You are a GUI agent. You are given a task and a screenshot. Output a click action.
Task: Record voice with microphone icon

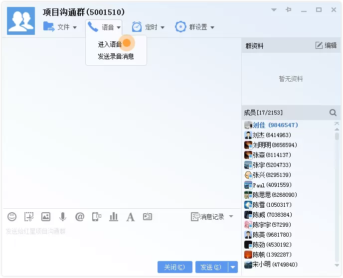tap(63, 217)
